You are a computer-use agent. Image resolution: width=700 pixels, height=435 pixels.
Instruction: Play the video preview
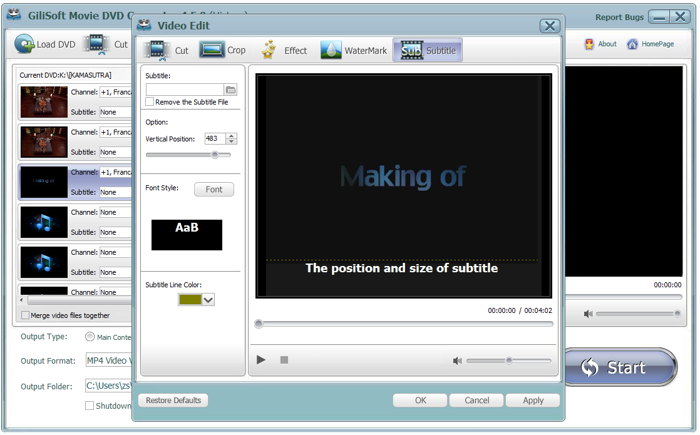click(x=260, y=359)
